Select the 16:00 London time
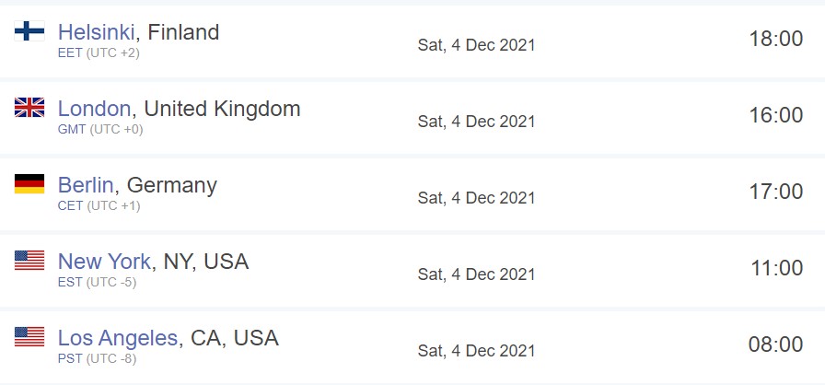The image size is (825, 385). click(776, 115)
